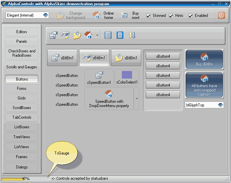The width and height of the screenshot is (231, 183).
Task: Click the resize grip in the status bar corner
Action: [227, 179]
